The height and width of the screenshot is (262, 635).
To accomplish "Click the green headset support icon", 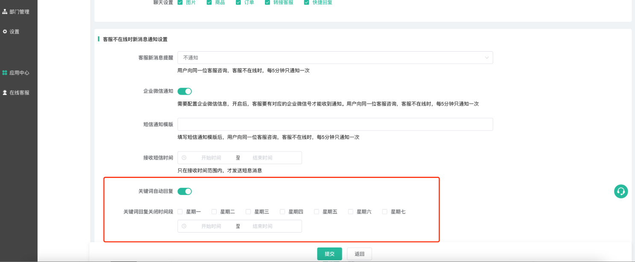I will (x=620, y=191).
